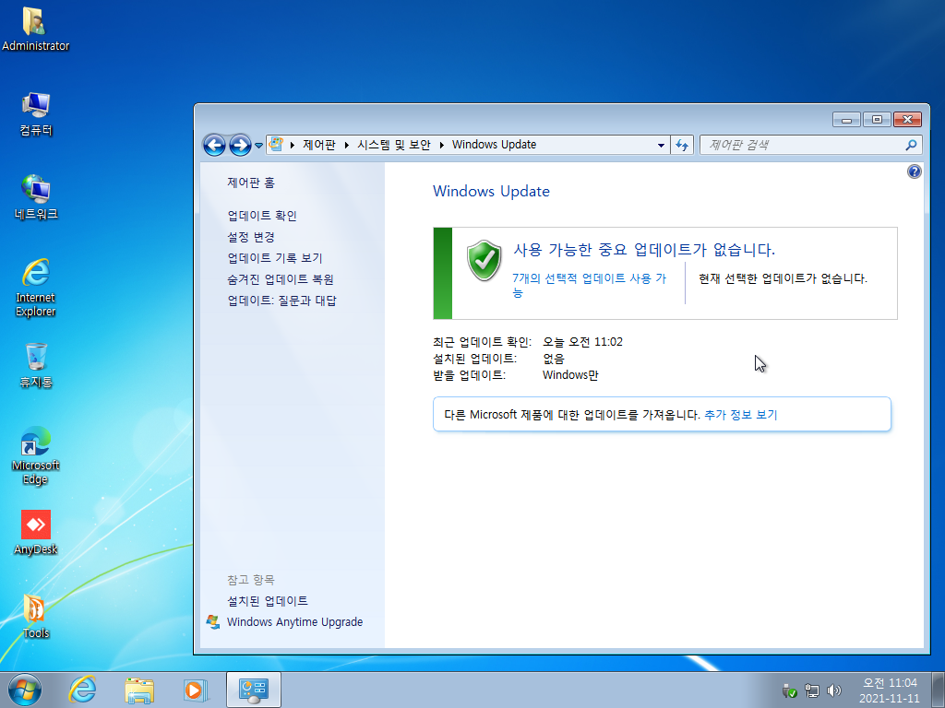Viewport: 945px width, 708px height.
Task: Click the forward navigation arrow
Action: point(240,145)
